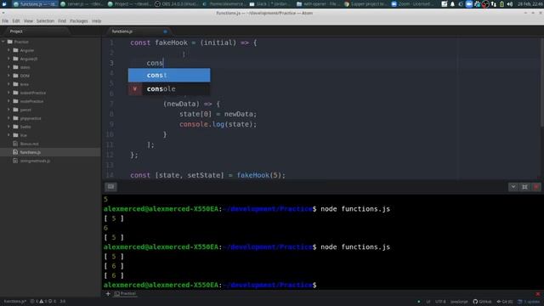Select the functions.js editor tab

coord(139,31)
